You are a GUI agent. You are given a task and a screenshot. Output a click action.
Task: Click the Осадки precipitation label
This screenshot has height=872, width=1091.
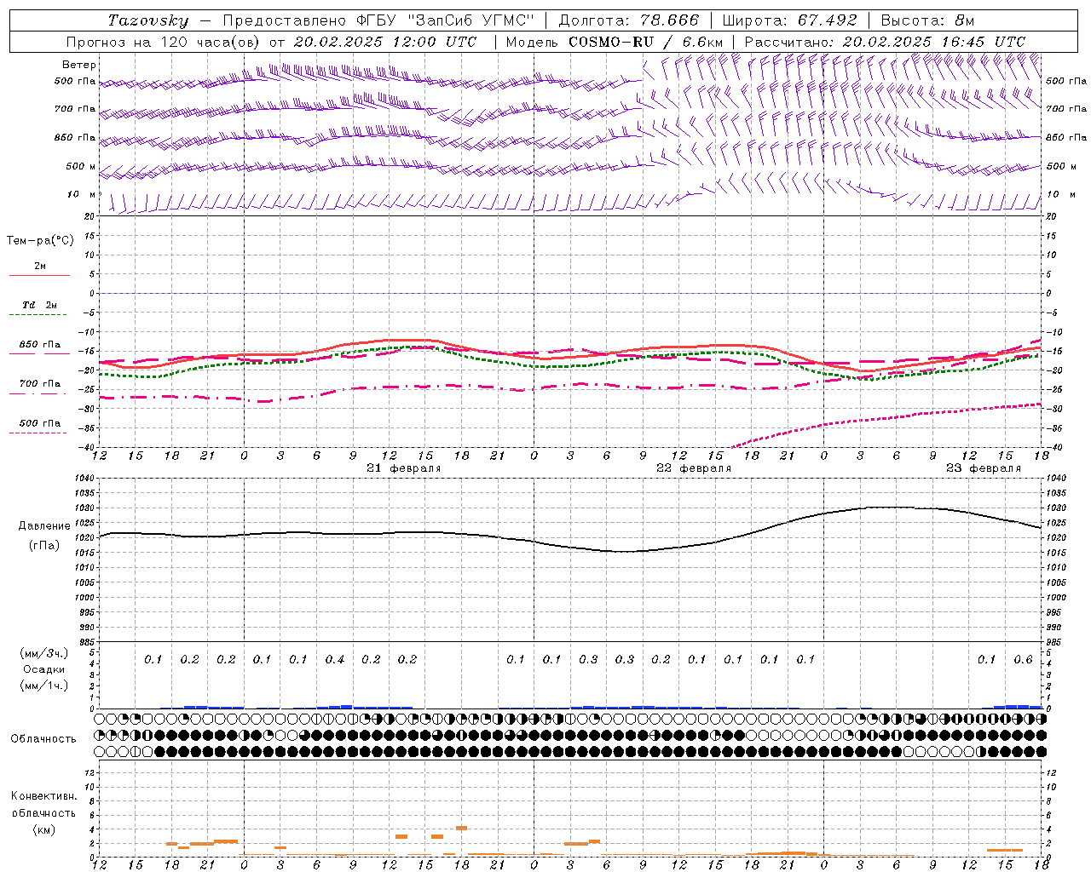click(43, 669)
